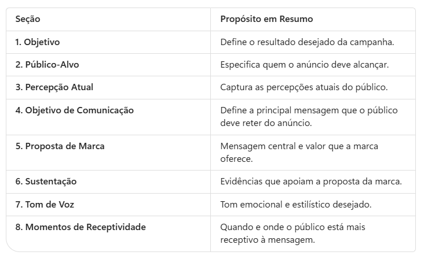Select the '8. Momentos de Receptividade' cell
Image resolution: width=424 pixels, height=259 pixels.
click(108, 234)
